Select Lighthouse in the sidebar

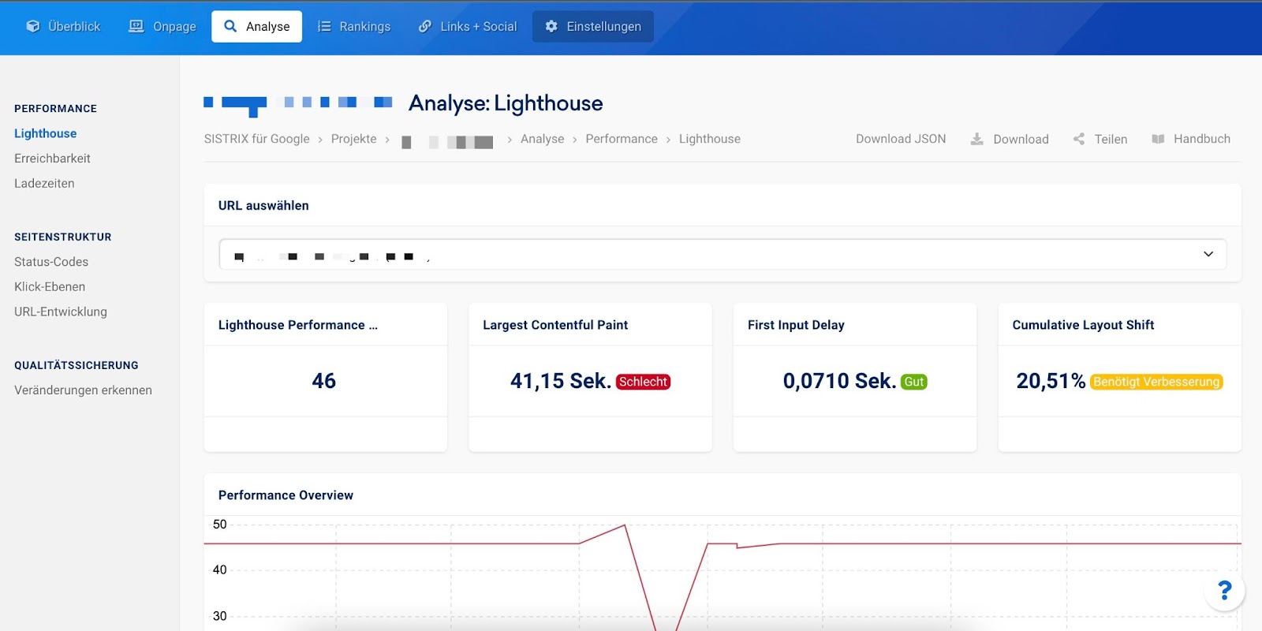[46, 133]
